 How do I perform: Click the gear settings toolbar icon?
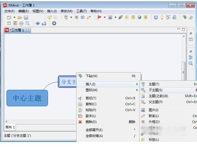tap(54, 23)
